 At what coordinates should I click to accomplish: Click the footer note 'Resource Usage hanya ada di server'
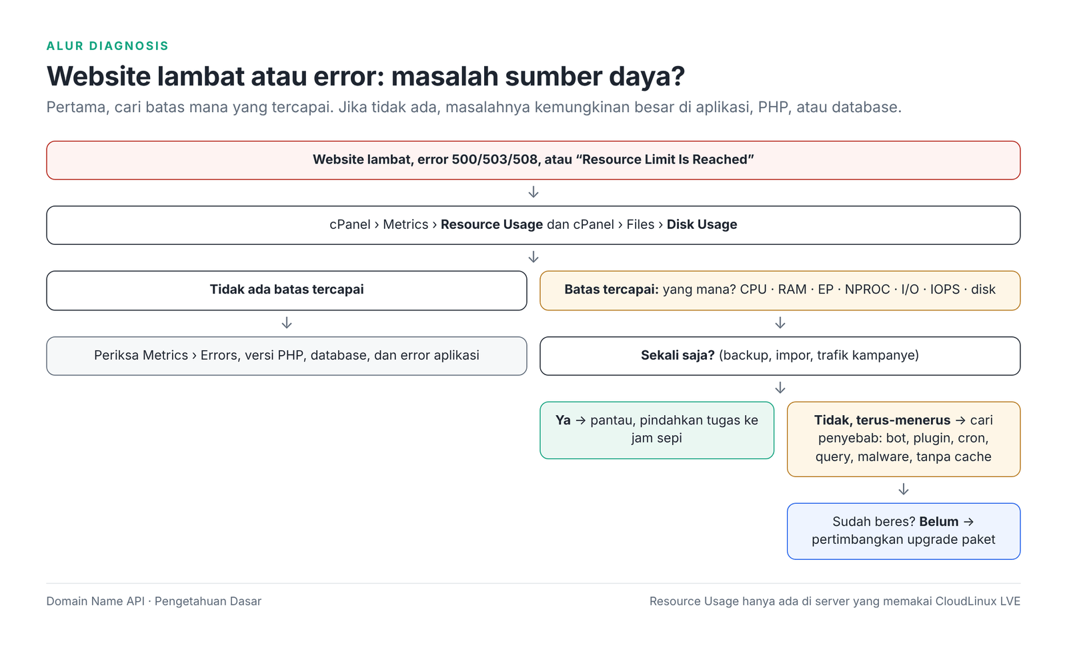tap(835, 601)
